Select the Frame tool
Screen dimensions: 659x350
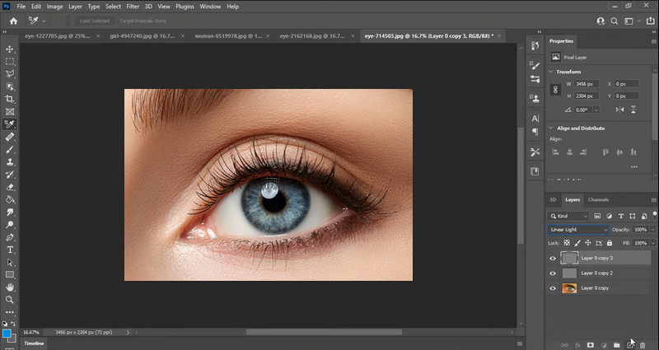click(10, 112)
